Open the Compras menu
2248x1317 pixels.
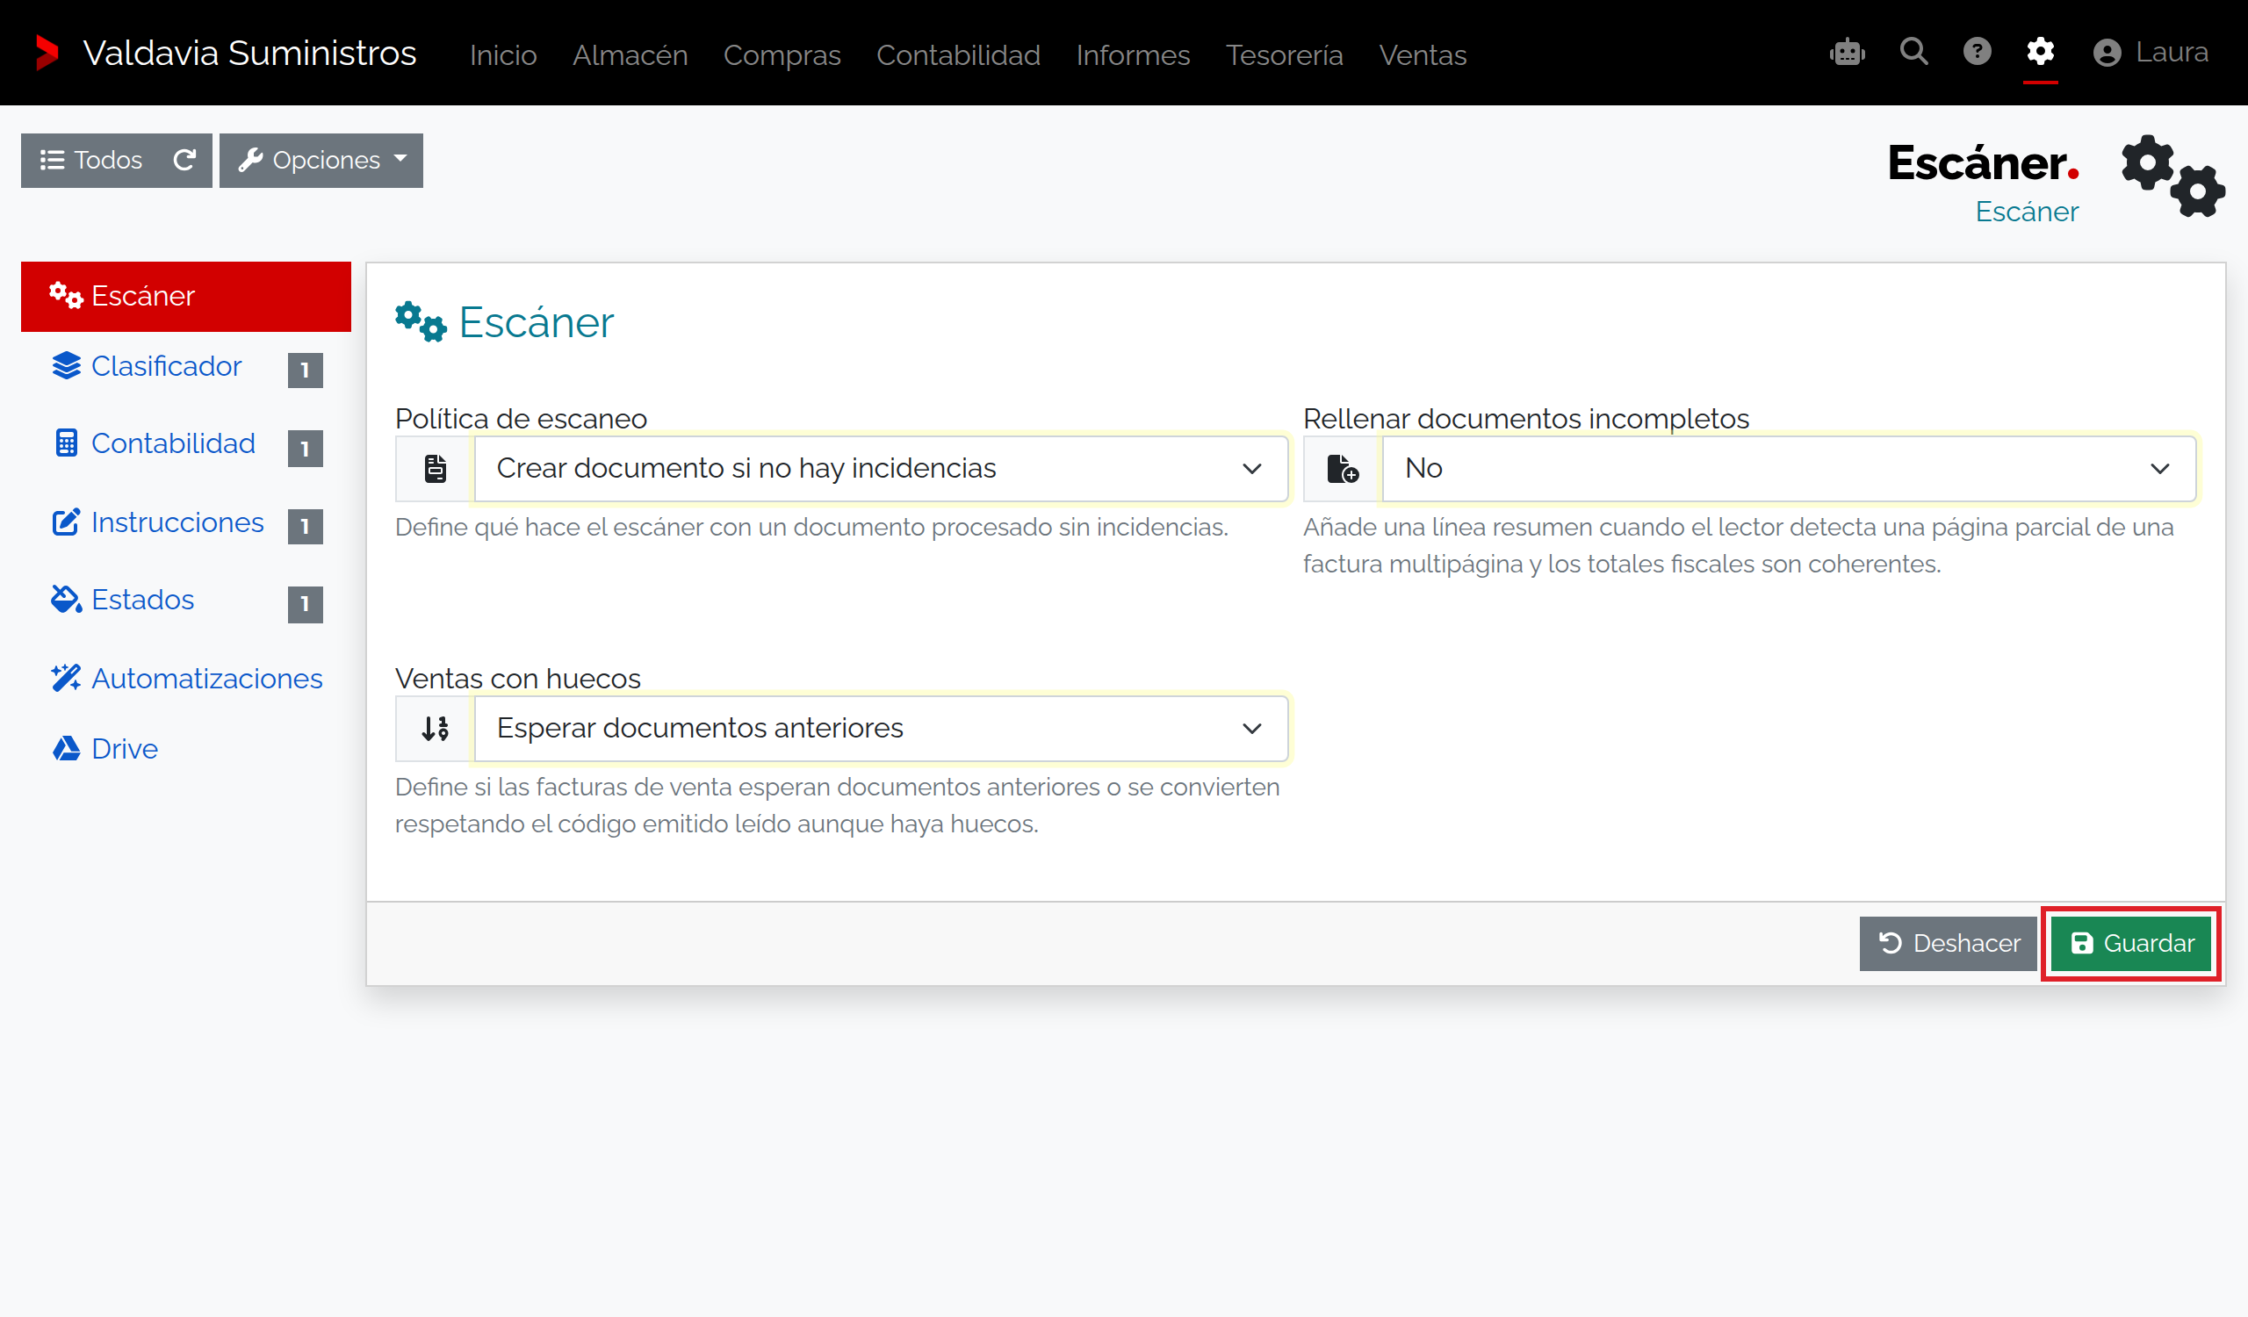click(782, 55)
